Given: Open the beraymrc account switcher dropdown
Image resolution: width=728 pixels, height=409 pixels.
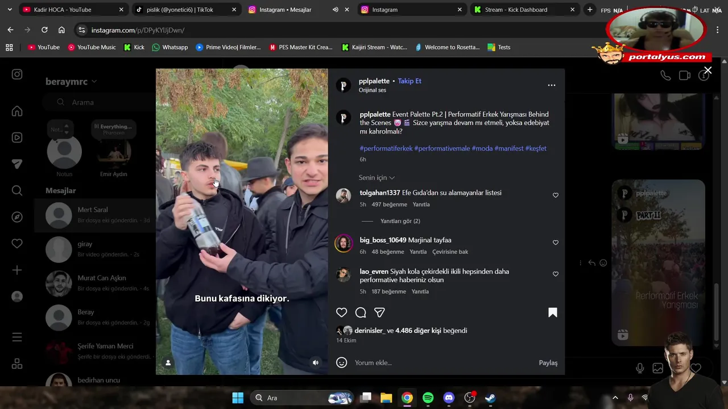Looking at the screenshot, I should click(71, 82).
